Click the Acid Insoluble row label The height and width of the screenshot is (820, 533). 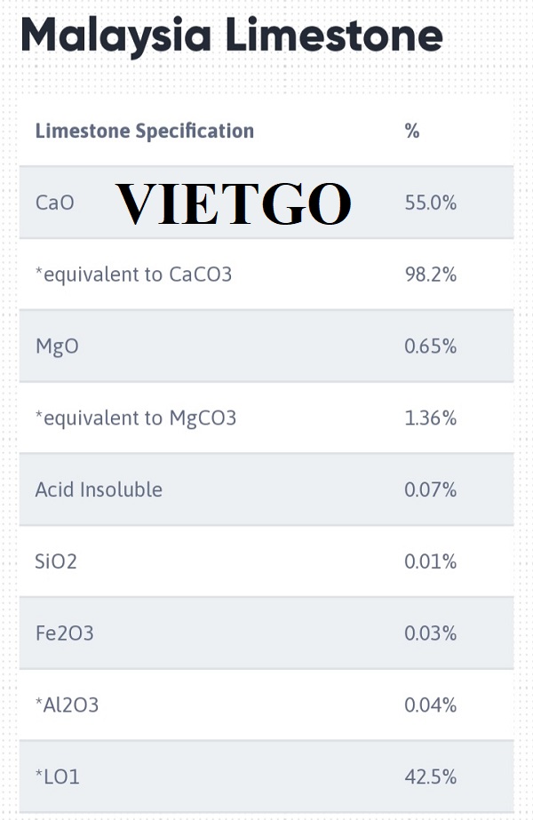99,490
